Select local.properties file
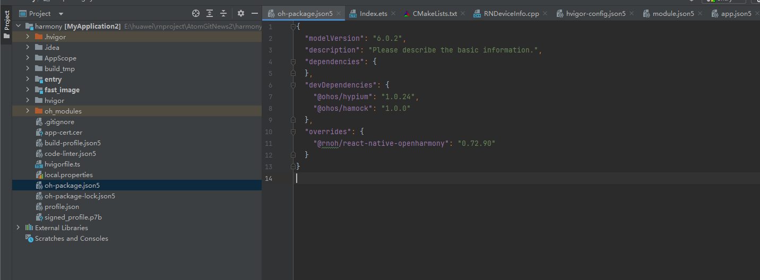 (x=68, y=175)
